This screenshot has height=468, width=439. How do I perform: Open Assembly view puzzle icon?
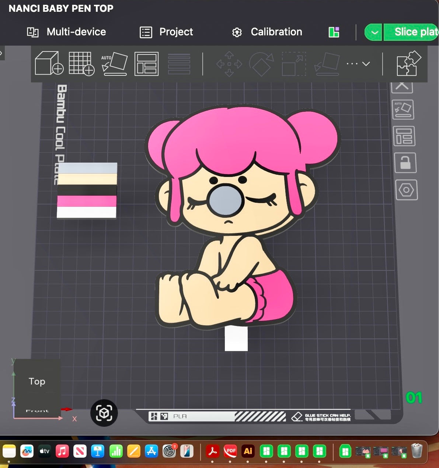408,64
